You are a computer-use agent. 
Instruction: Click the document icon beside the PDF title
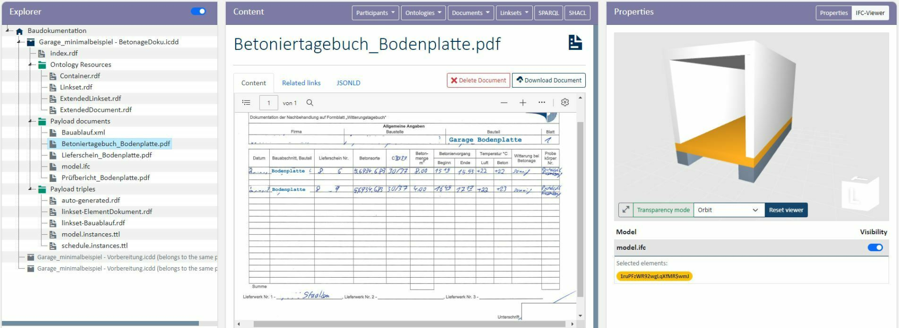coord(575,43)
